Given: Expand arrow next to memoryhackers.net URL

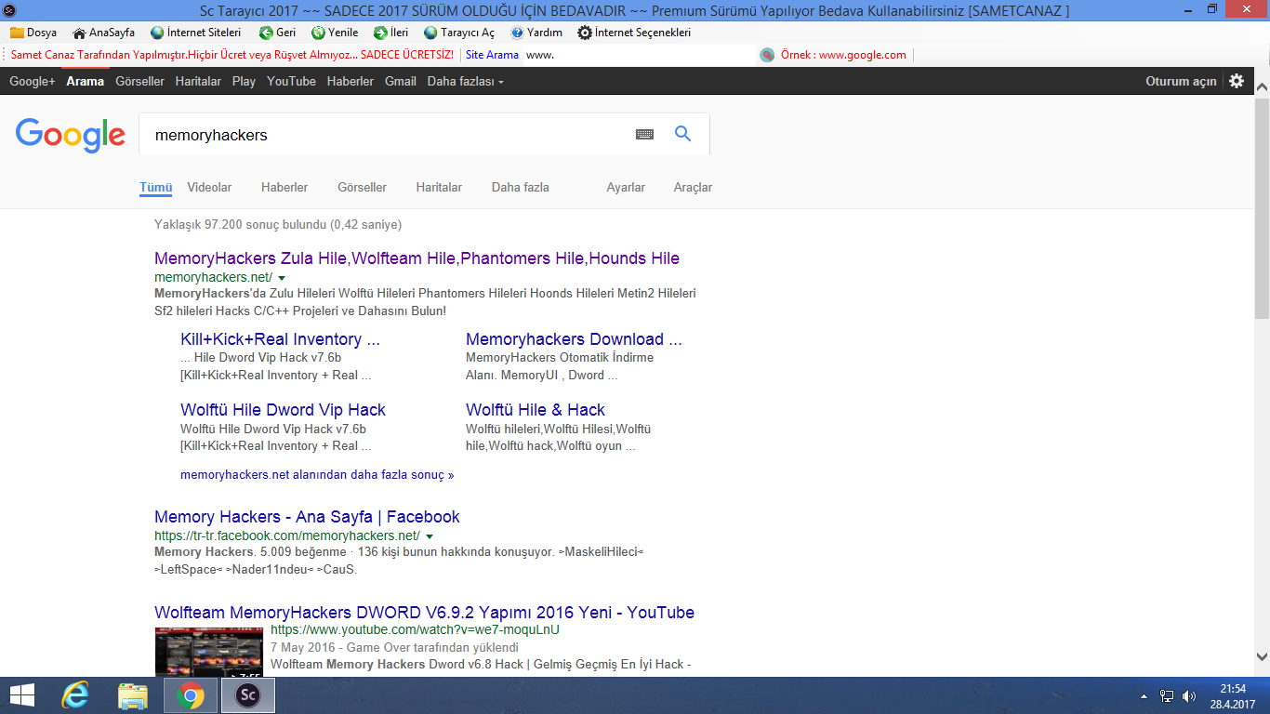Looking at the screenshot, I should coord(281,278).
